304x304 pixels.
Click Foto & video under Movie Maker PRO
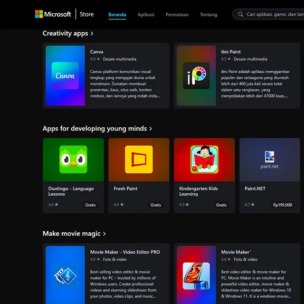(x=114, y=259)
